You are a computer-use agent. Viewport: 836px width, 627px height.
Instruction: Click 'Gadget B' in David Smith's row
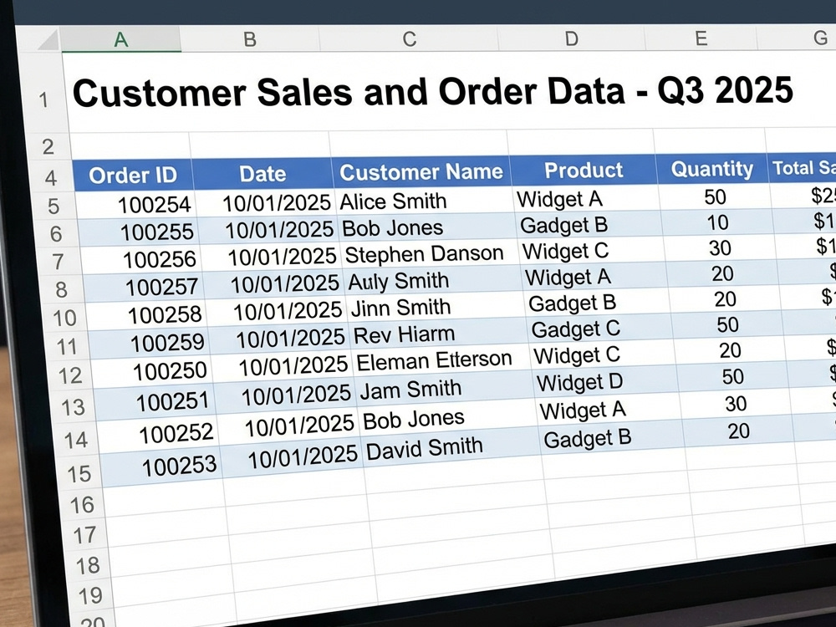click(613, 439)
